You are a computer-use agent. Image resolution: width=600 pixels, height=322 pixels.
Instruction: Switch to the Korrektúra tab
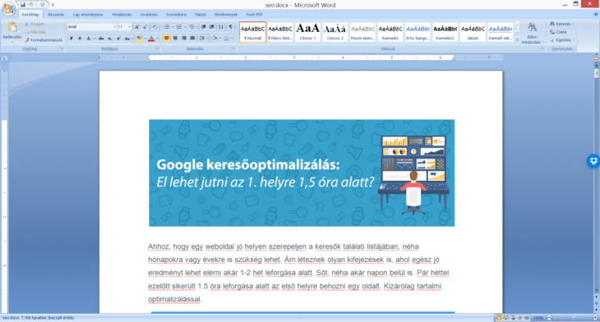click(177, 15)
